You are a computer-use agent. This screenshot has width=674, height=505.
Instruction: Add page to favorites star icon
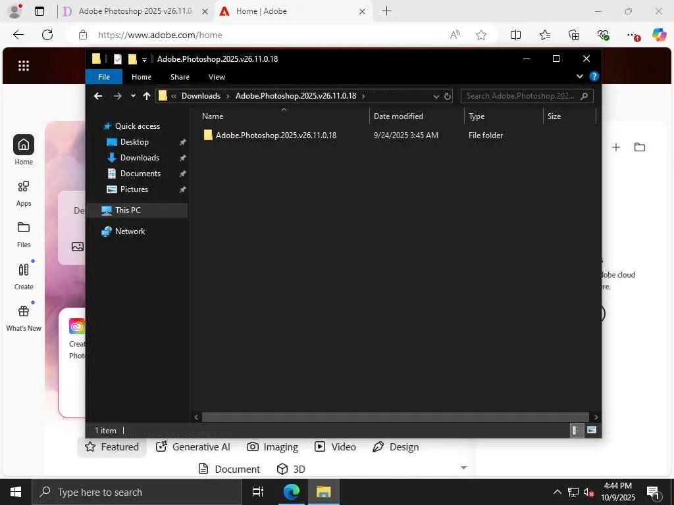481,35
